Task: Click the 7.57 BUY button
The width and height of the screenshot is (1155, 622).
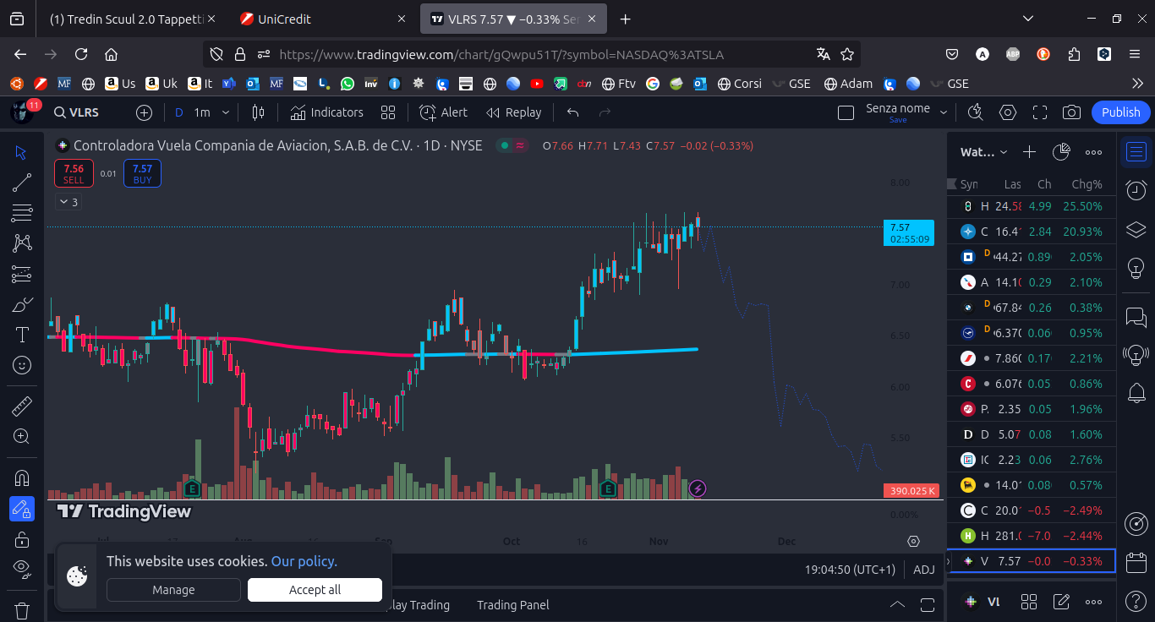Action: 142,174
